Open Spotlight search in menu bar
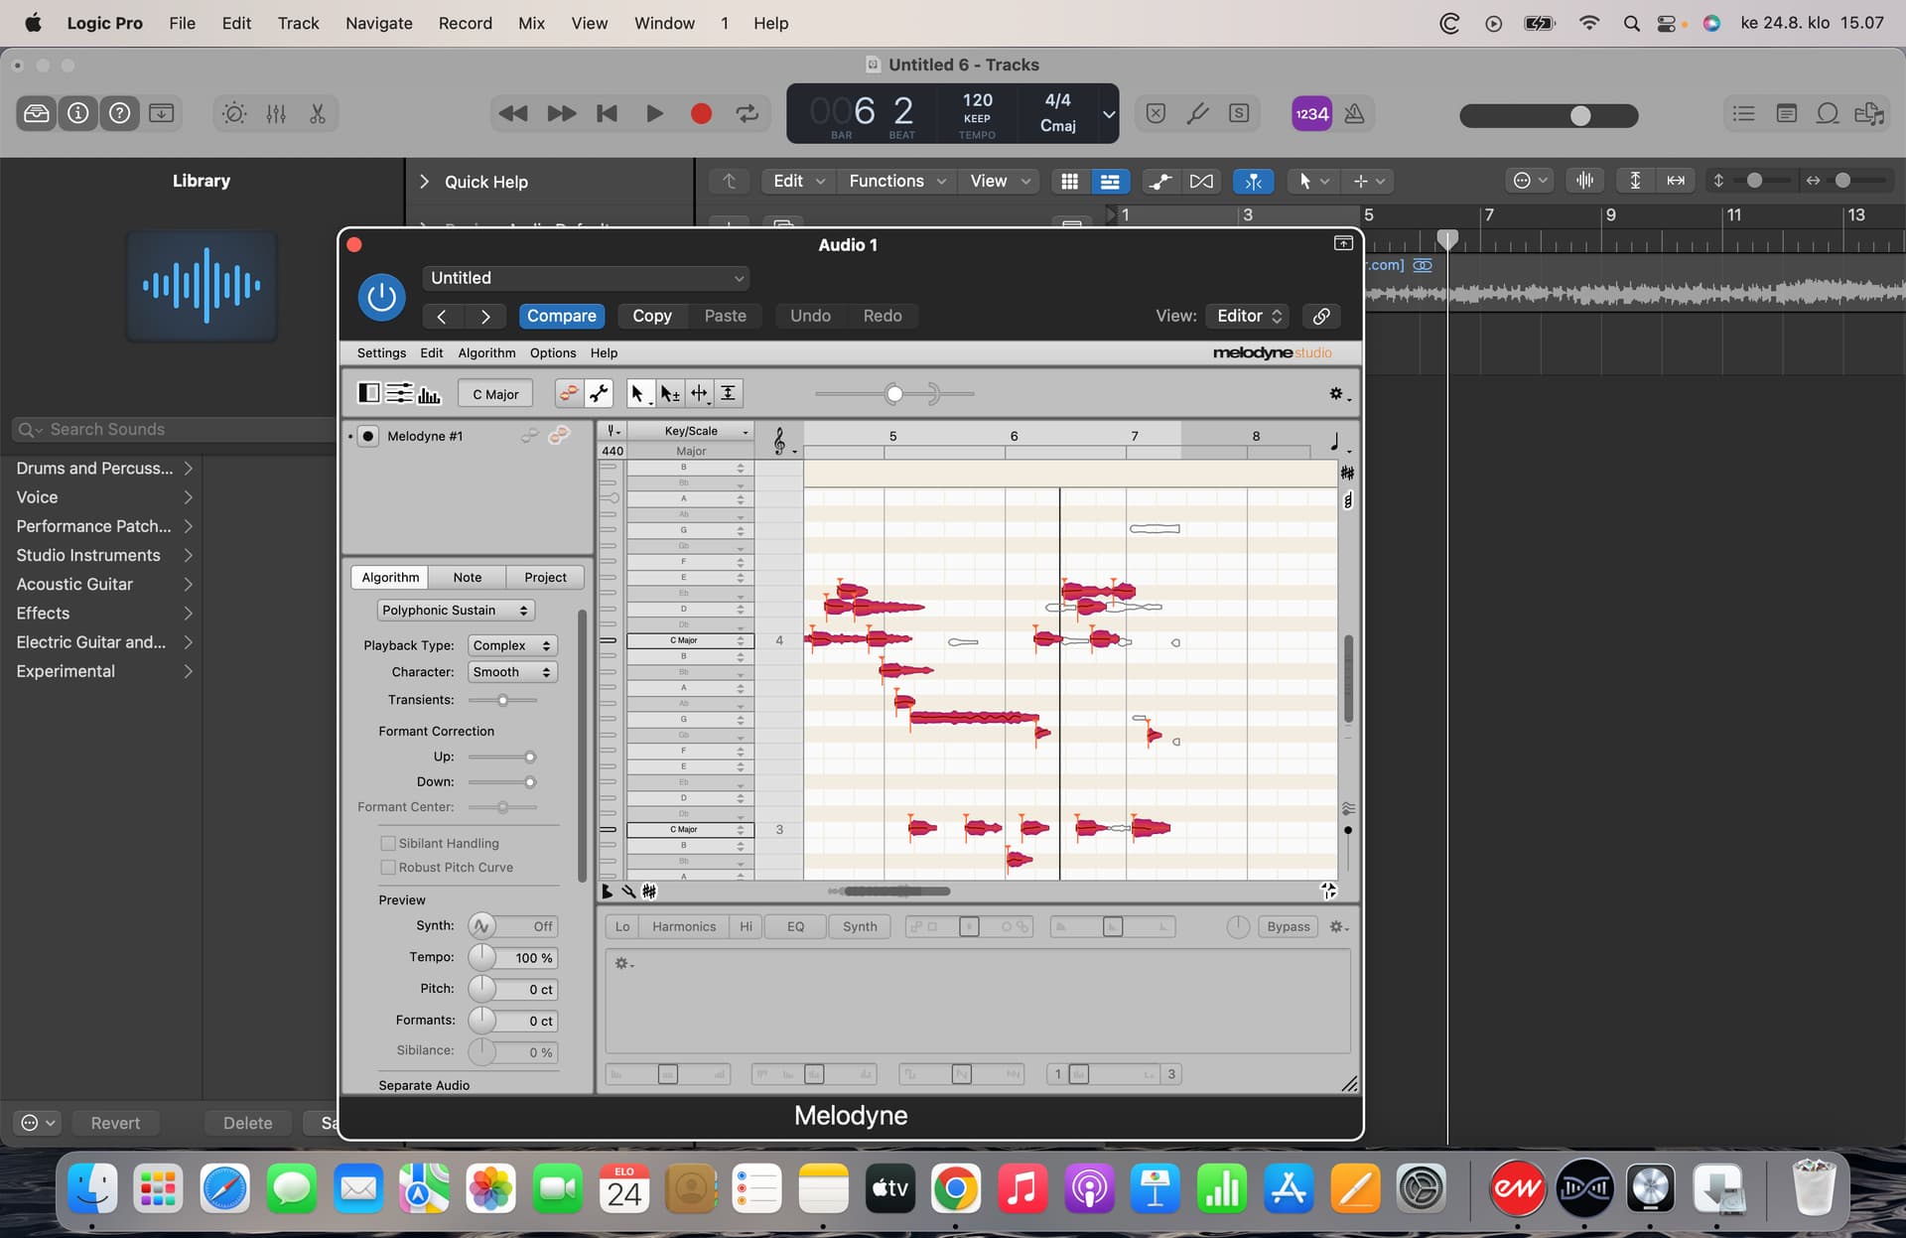The width and height of the screenshot is (1906, 1238). pyautogui.click(x=1631, y=23)
